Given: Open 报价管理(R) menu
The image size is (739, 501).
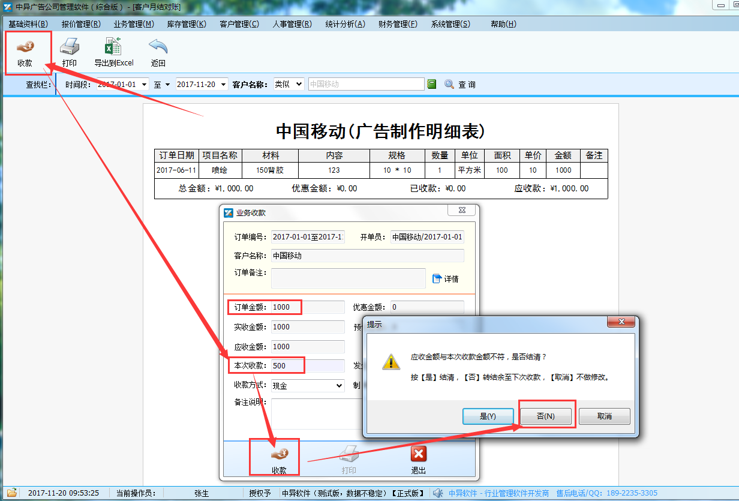Looking at the screenshot, I should click(x=81, y=24).
